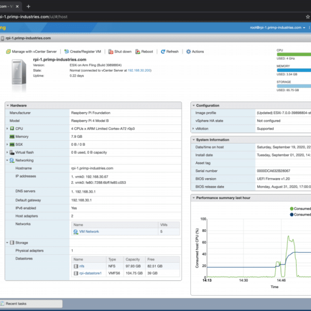Collapse the System Information panel
311x311 pixels.
tap(194, 140)
